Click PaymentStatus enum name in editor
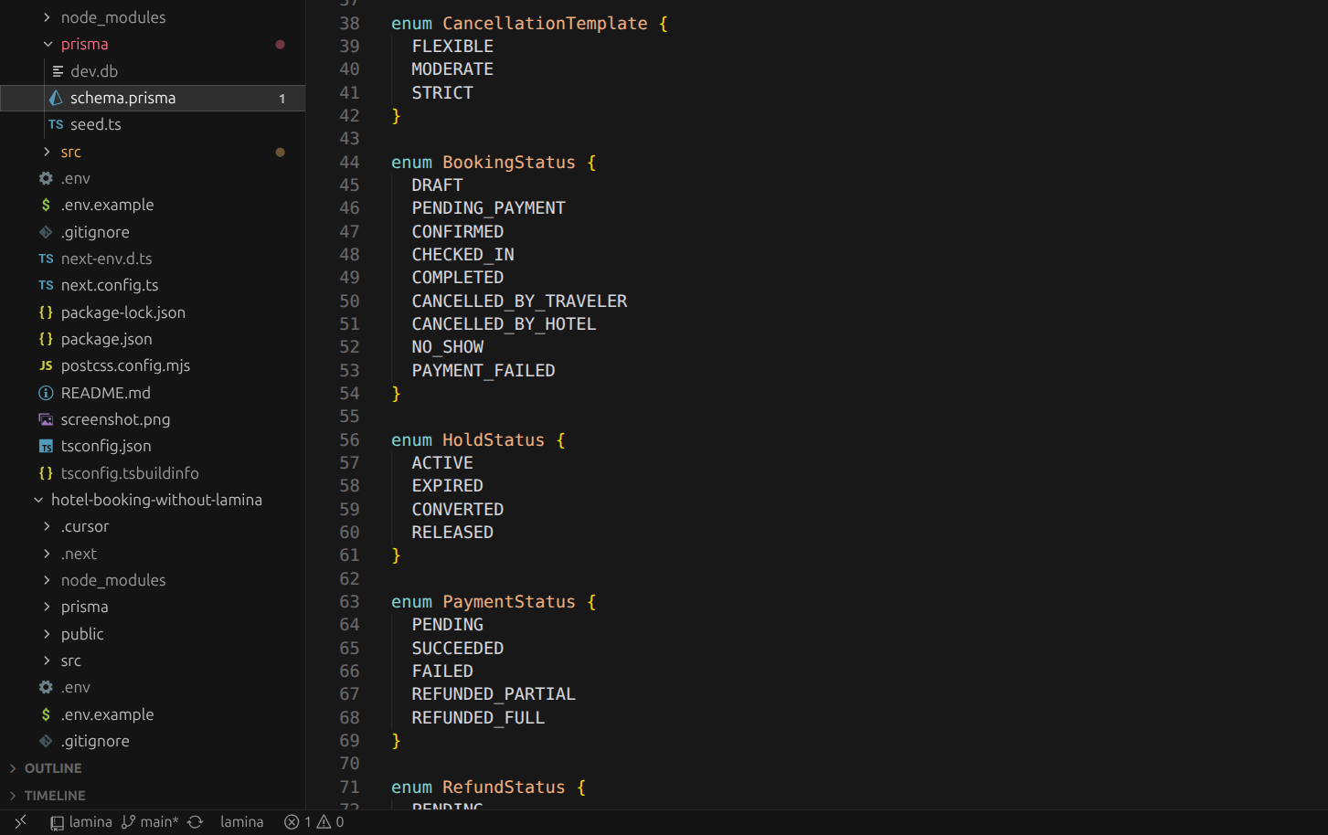This screenshot has width=1328, height=835. [509, 602]
